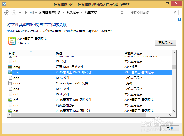The height and width of the screenshot is (136, 184).
Task: Expand the address bar history dropdown
Action: 116,13
